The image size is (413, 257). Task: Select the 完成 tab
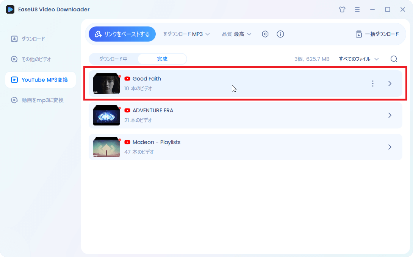[162, 59]
